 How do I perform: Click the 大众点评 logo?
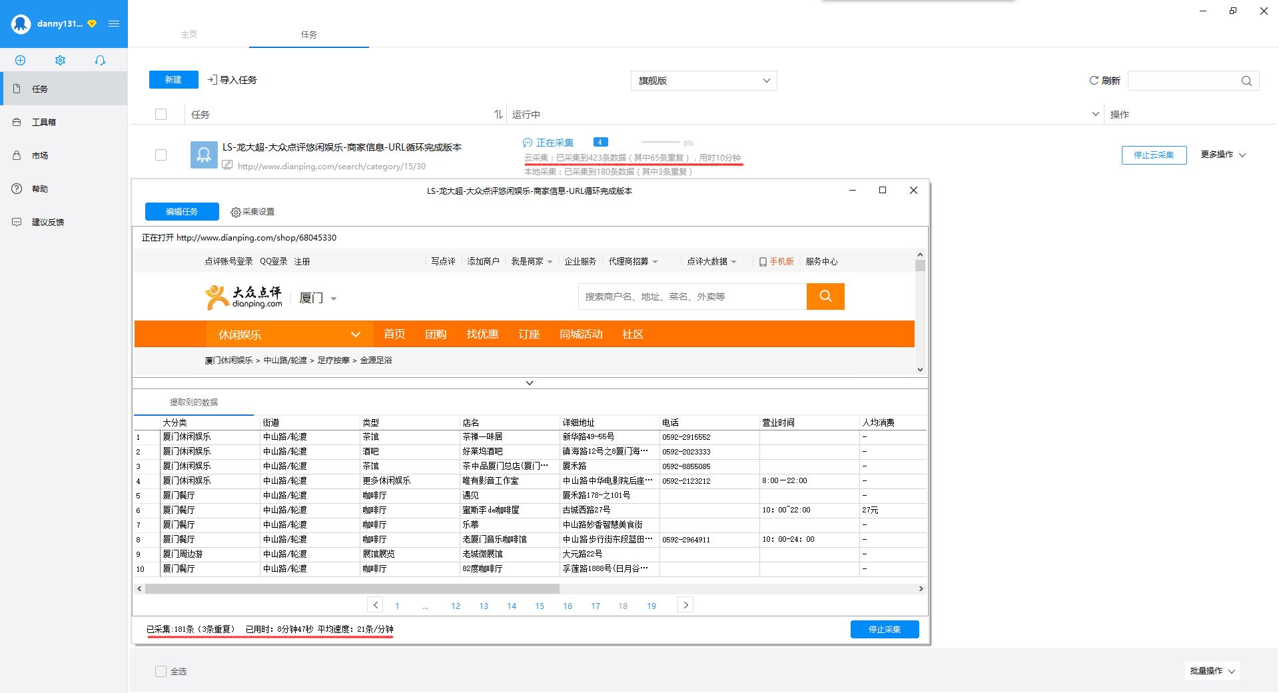243,297
